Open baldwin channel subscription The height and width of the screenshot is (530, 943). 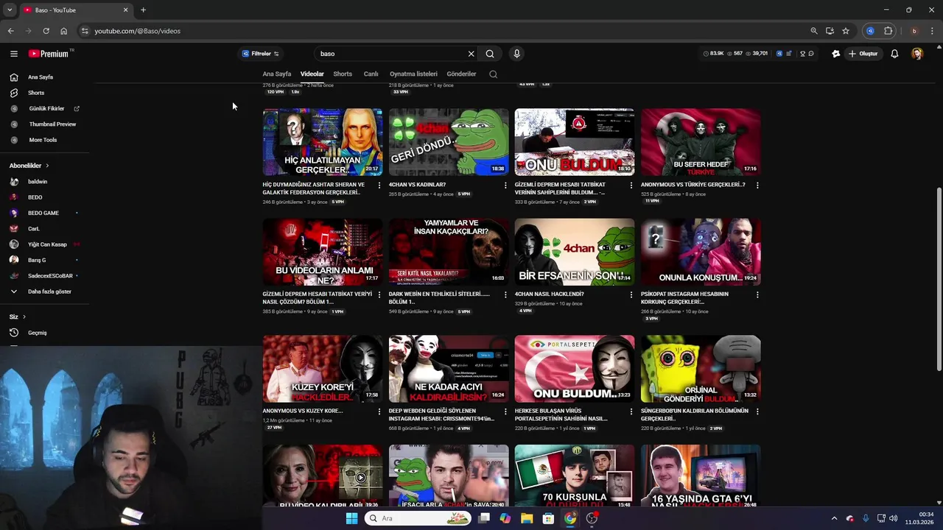click(38, 182)
